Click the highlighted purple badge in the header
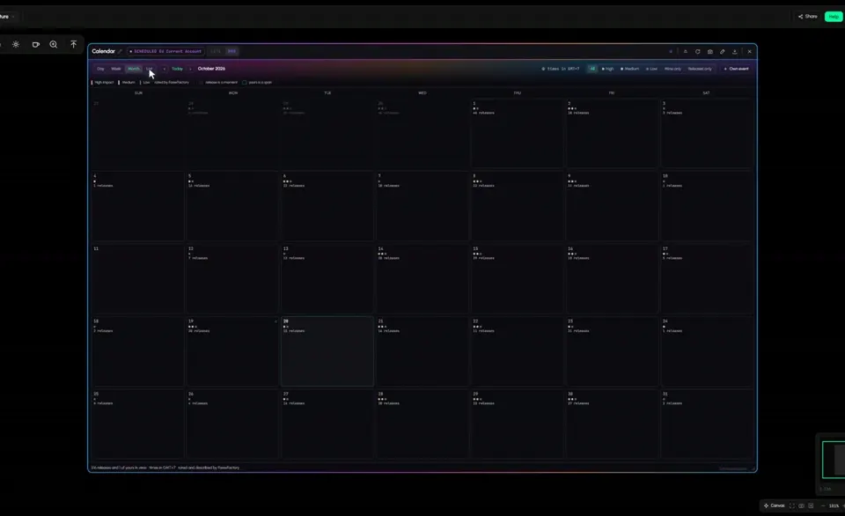 tap(231, 51)
